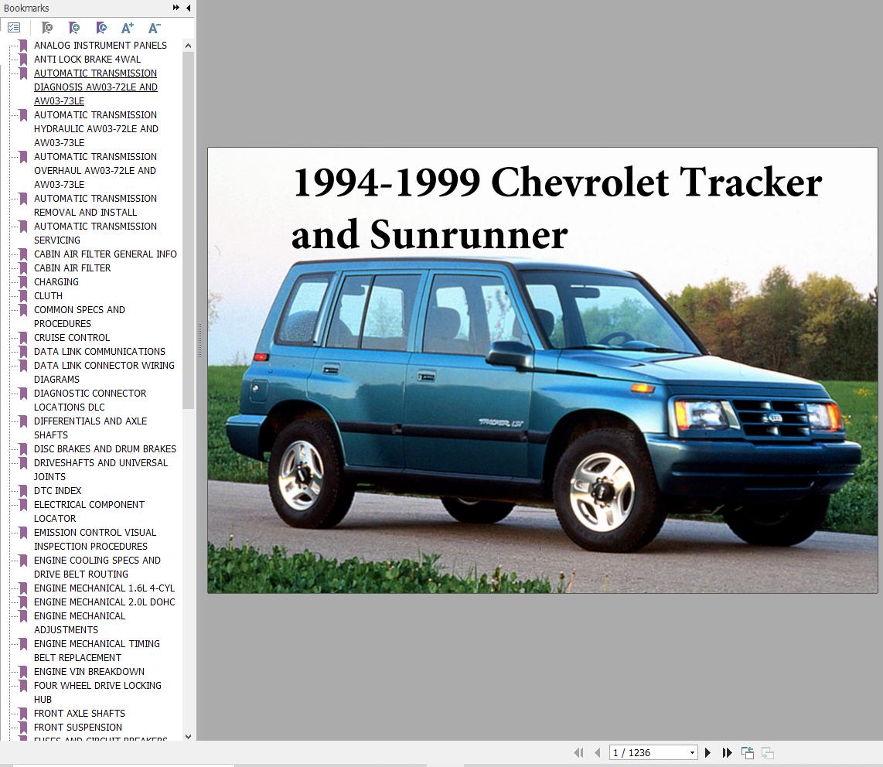The width and height of the screenshot is (883, 767).
Task: Increase bookmark text size with A+
Action: click(x=128, y=27)
